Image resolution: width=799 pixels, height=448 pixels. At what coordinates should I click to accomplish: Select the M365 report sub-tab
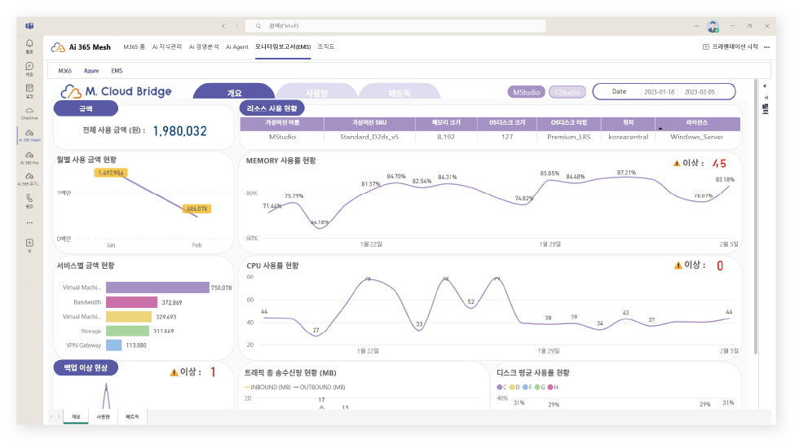[64, 71]
